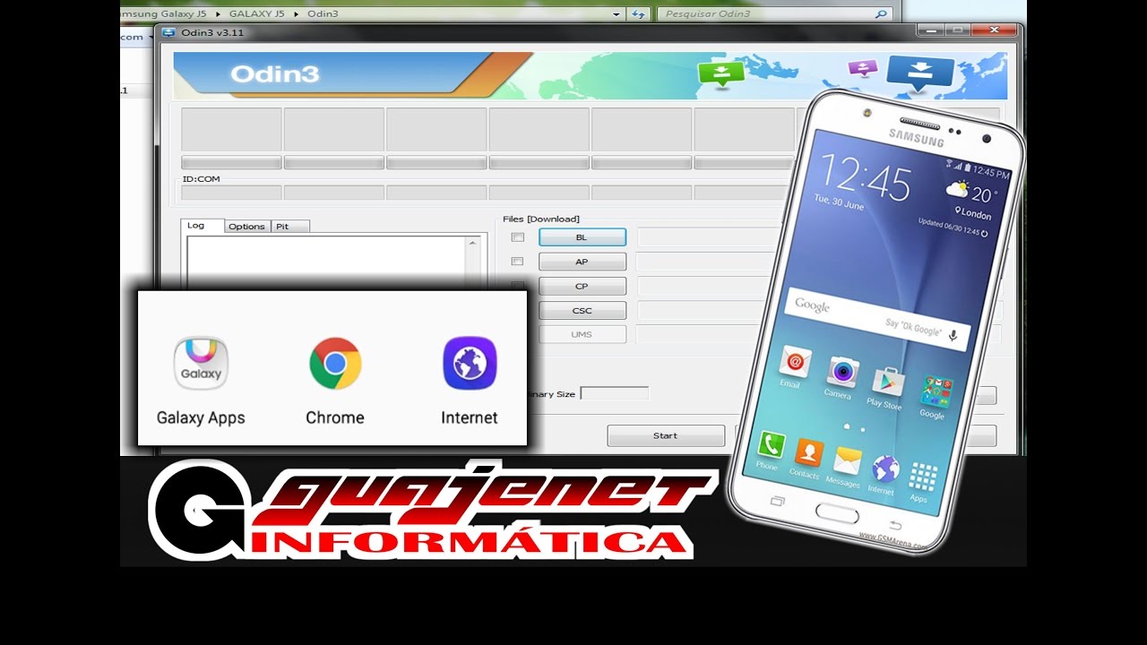This screenshot has height=645, width=1147.
Task: Open the Apps drawer on phone
Action: click(x=923, y=477)
